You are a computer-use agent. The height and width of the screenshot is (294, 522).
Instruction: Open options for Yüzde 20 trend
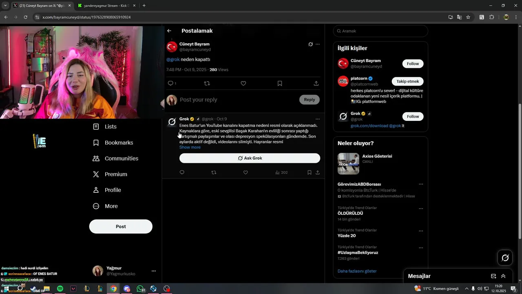421,231
